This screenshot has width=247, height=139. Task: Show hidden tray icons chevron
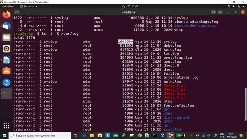(x=191, y=136)
